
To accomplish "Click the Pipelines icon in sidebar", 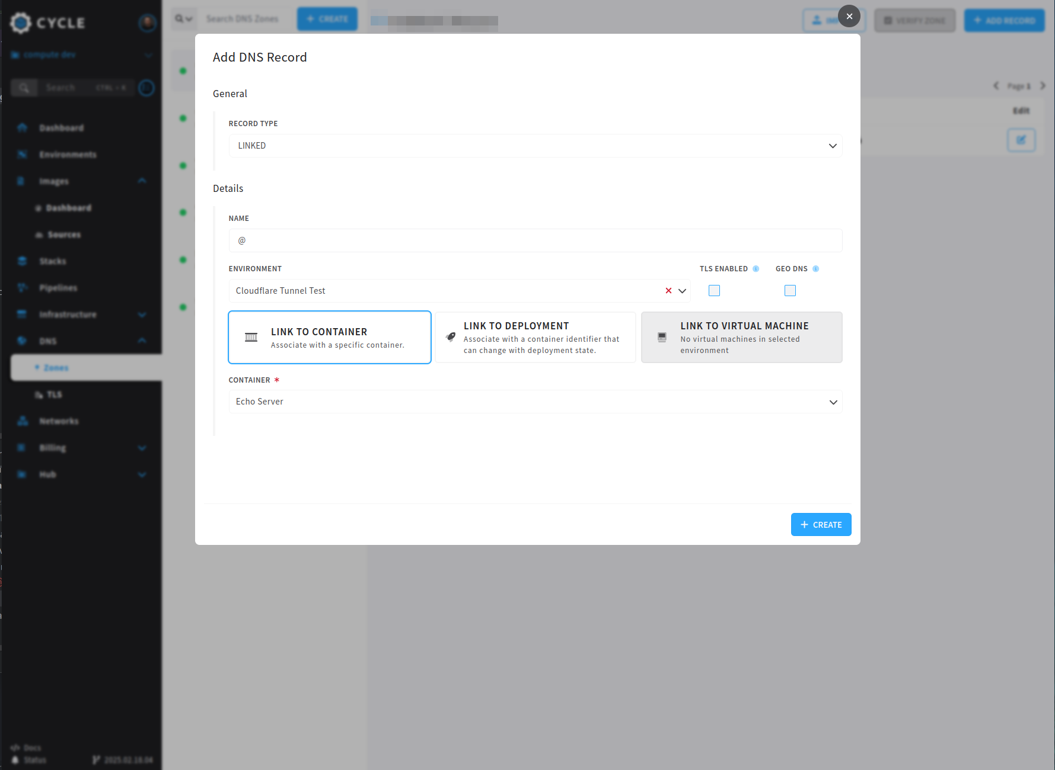I will pyautogui.click(x=23, y=288).
